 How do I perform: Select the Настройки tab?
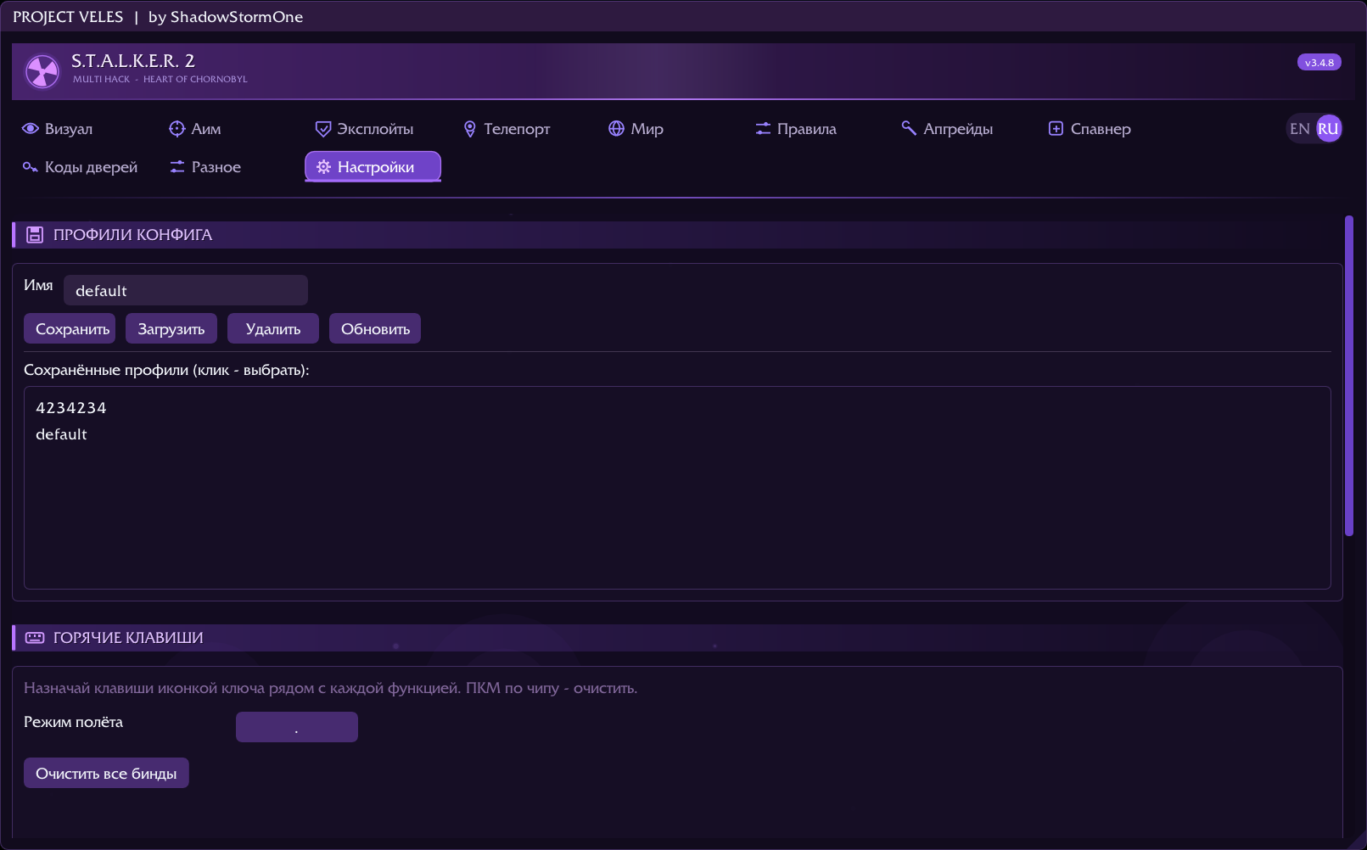pos(373,167)
